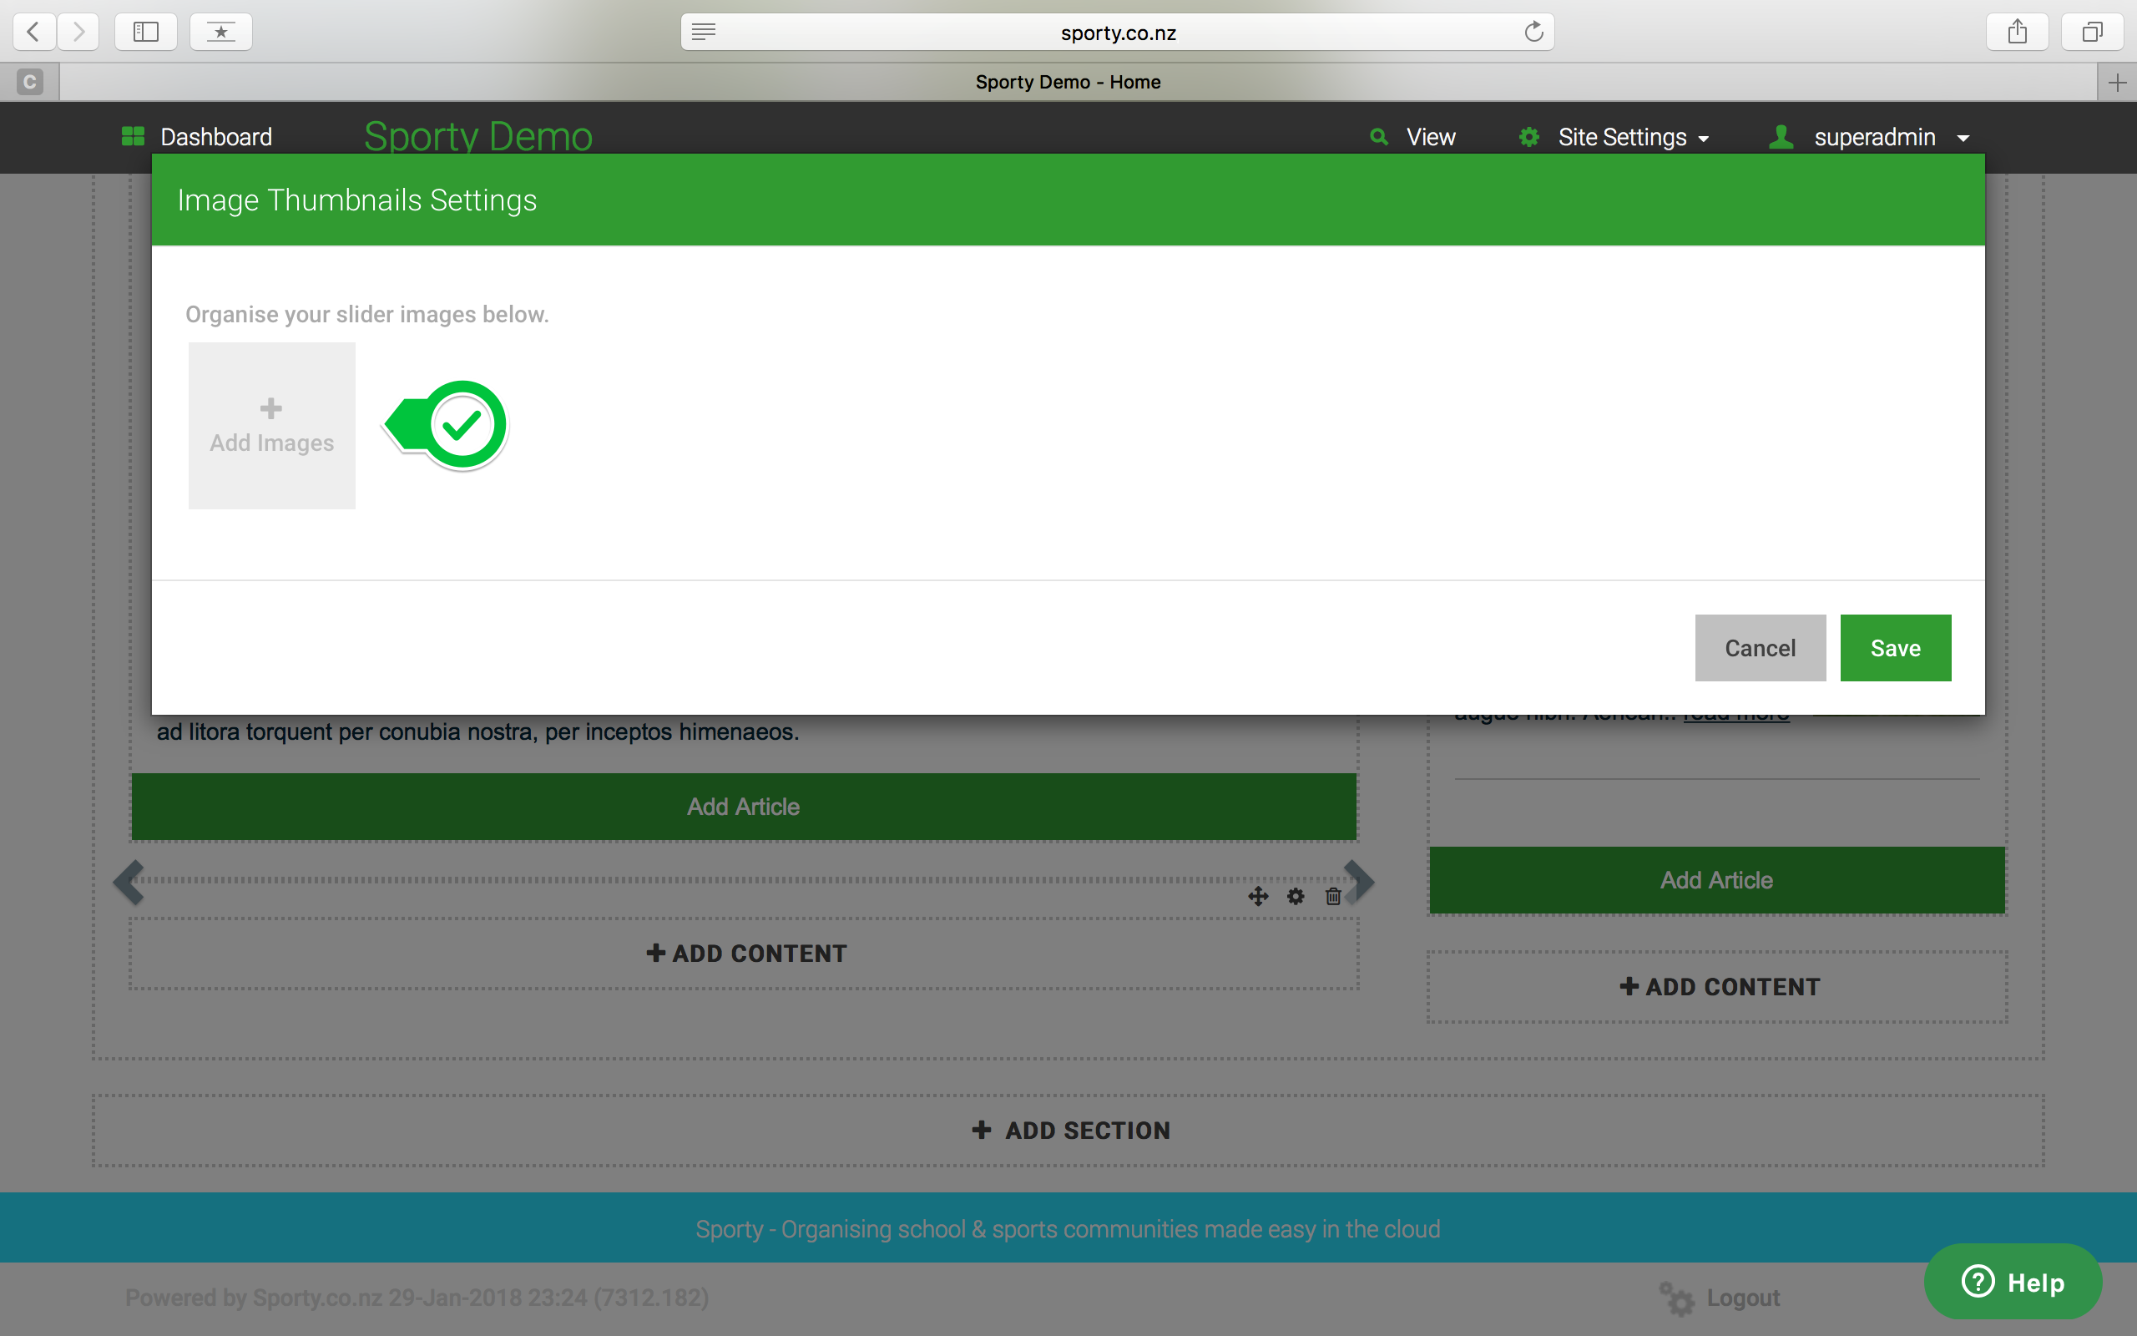Show all tabs overview icon

[2092, 32]
